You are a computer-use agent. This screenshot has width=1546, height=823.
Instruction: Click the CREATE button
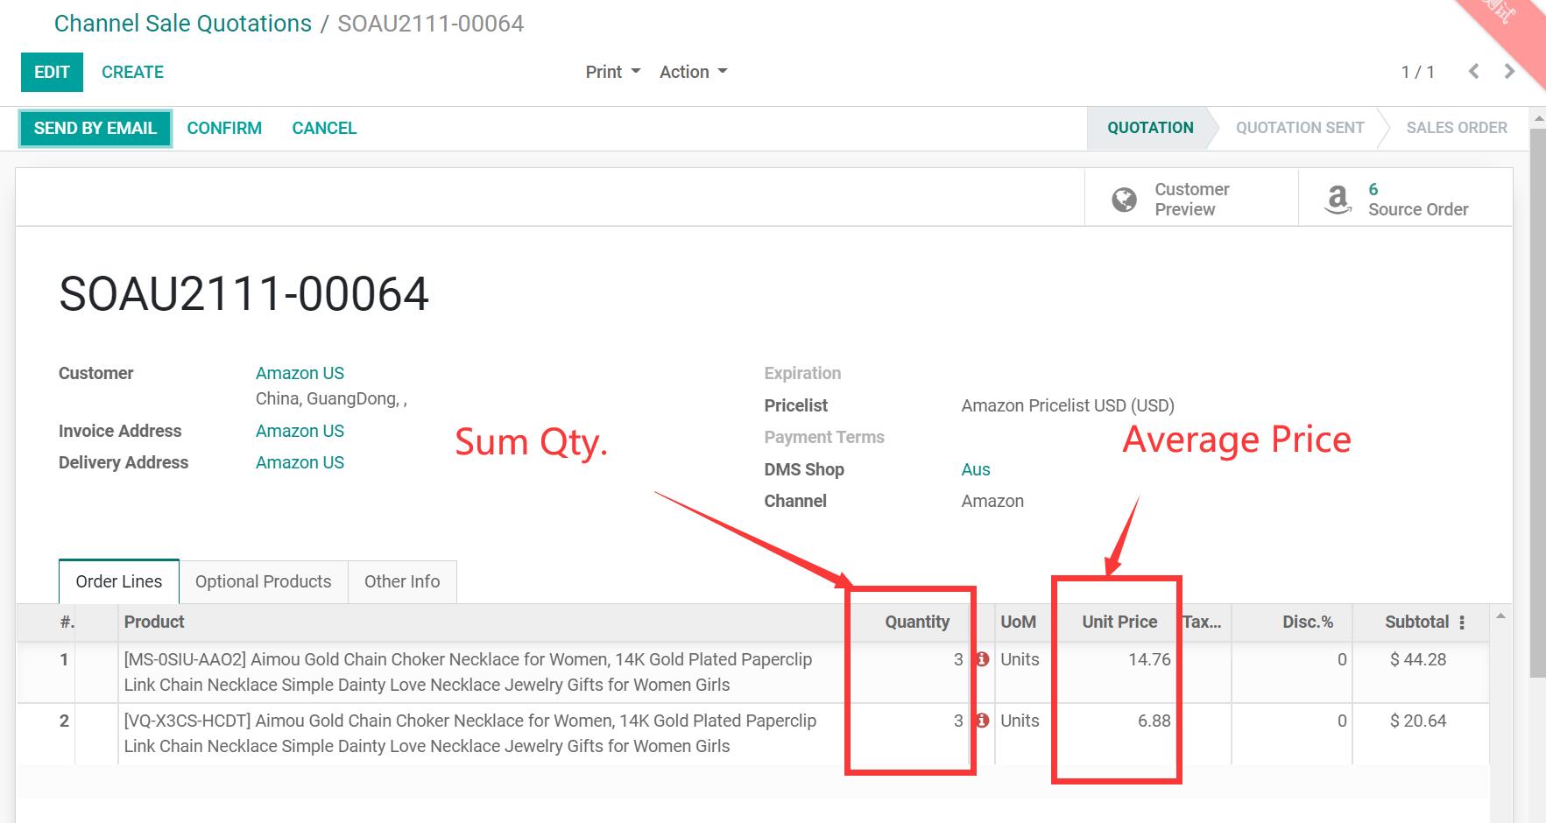[x=132, y=72]
